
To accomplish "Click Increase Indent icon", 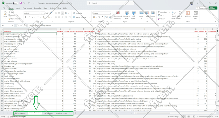I will click(70, 17).
